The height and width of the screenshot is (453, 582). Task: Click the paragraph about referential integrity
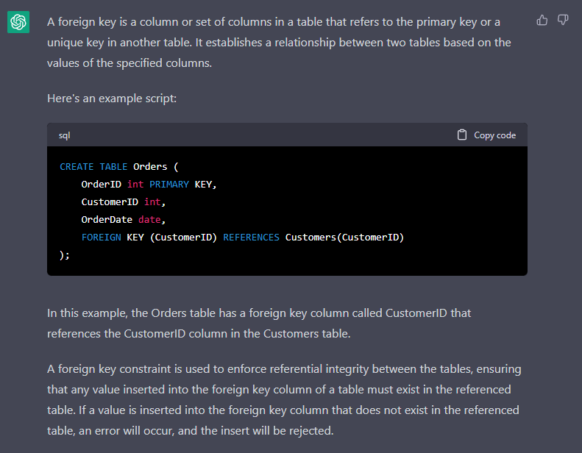tap(284, 399)
